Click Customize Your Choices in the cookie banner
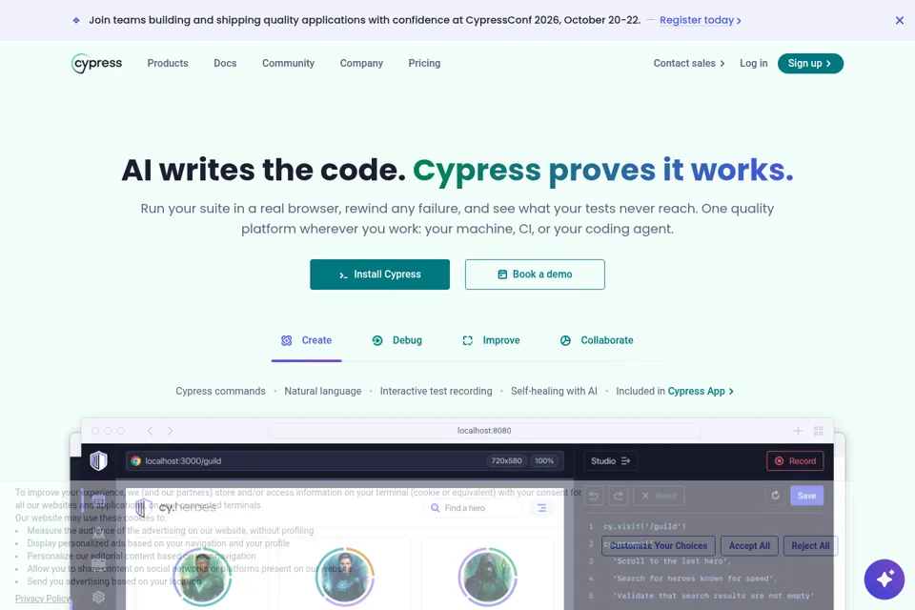915x610 pixels. 659,546
